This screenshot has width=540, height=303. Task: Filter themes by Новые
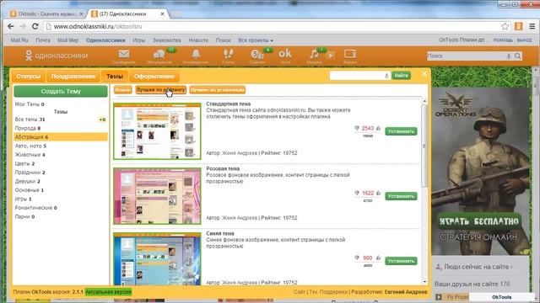(x=123, y=90)
